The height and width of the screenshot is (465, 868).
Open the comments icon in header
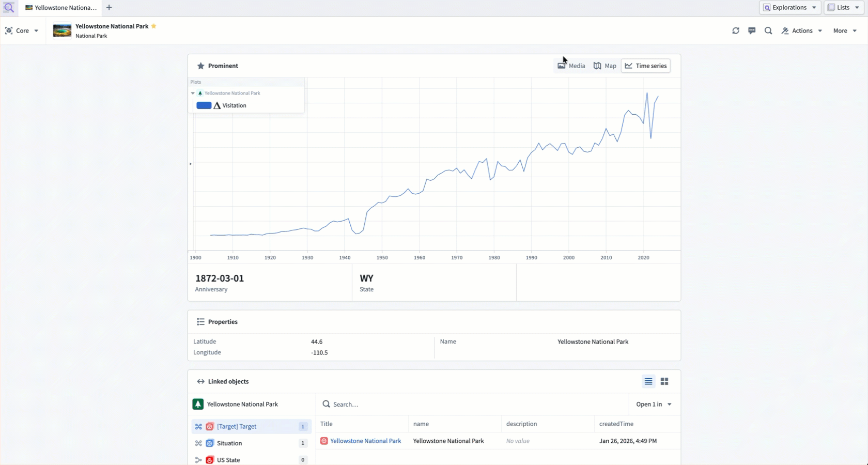click(x=752, y=31)
